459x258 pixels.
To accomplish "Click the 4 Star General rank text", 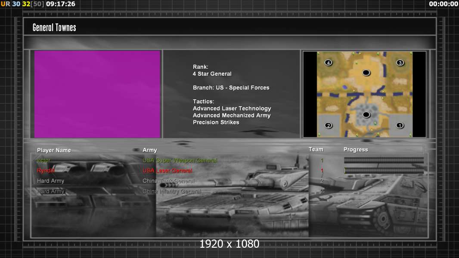I will [212, 74].
